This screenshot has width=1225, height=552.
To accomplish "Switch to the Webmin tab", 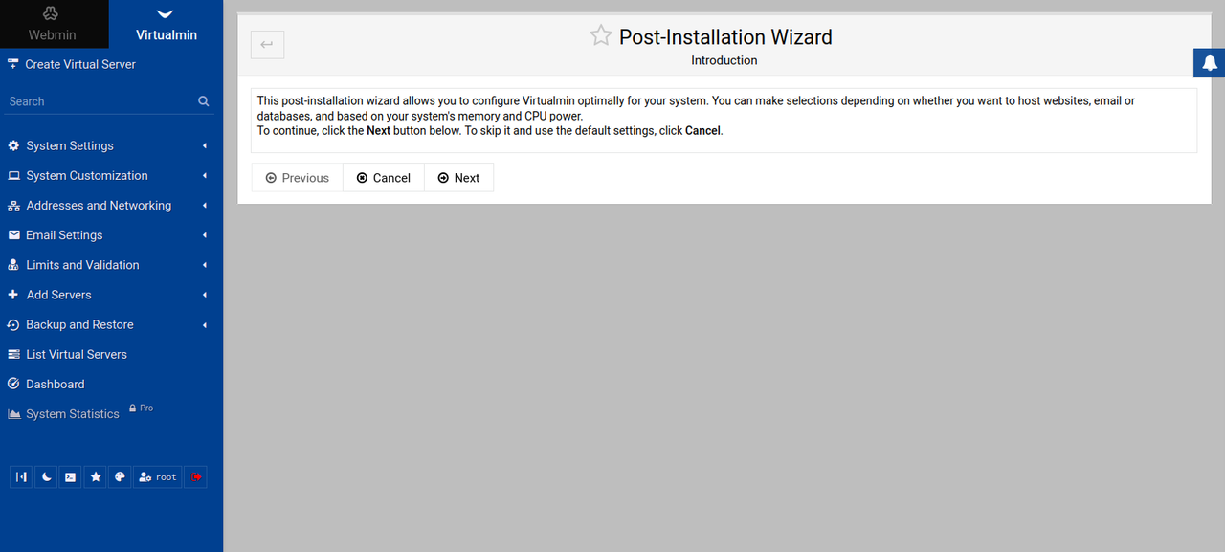I will click(x=53, y=25).
